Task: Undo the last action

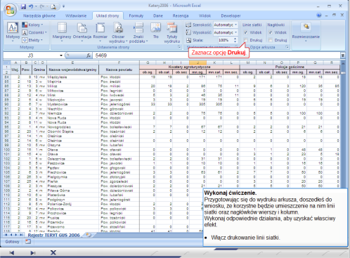Action: (x=31, y=6)
